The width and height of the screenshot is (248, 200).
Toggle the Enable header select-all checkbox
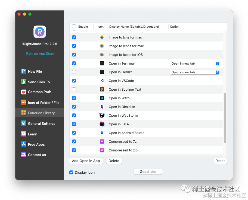pyautogui.click(x=74, y=26)
